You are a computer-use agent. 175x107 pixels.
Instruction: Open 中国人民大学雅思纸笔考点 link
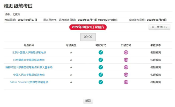[x=29, y=75]
